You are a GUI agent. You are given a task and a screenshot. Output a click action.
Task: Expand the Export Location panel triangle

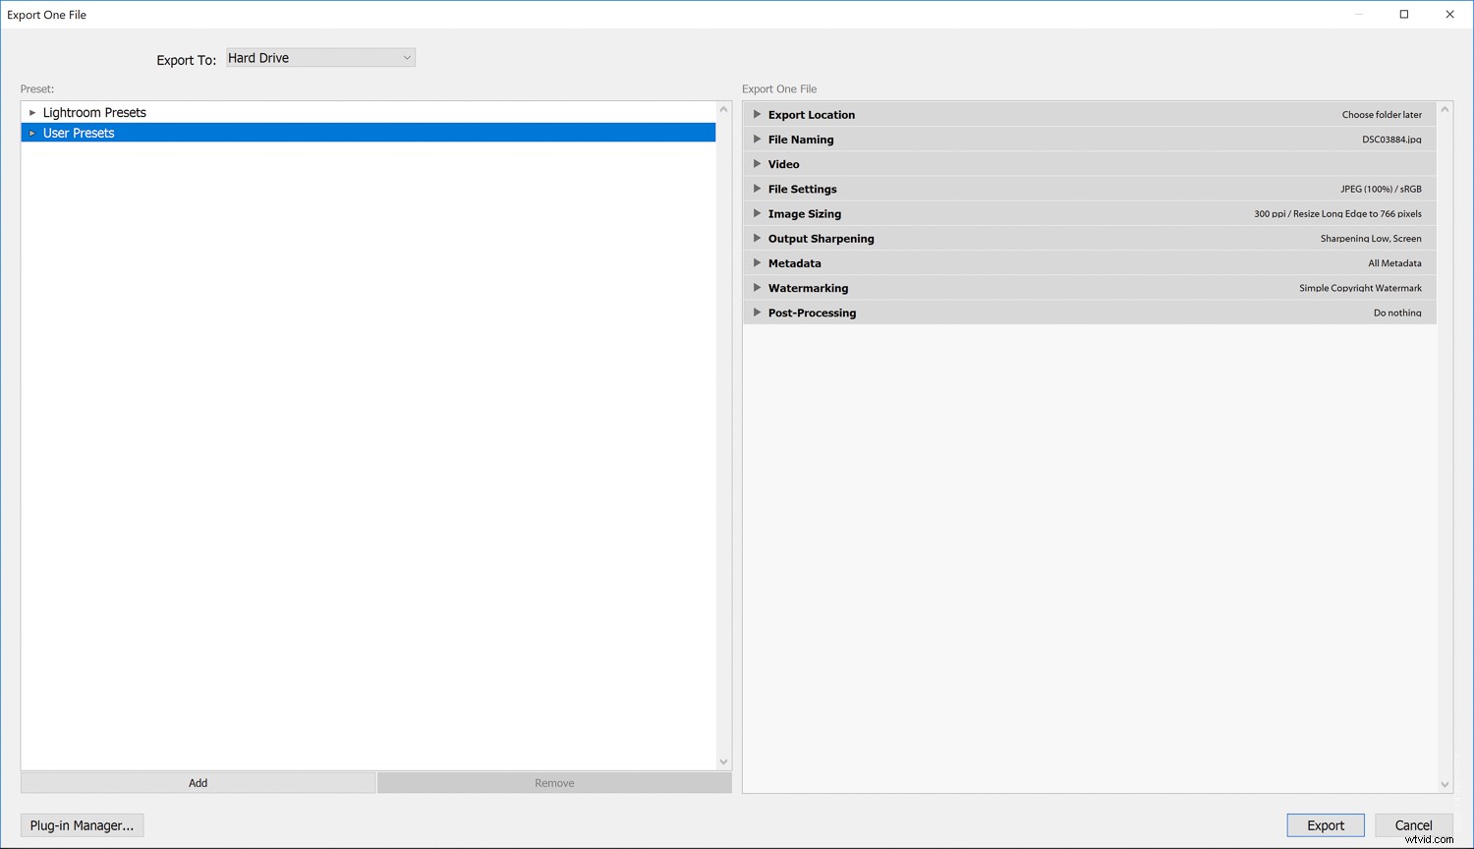coord(757,114)
